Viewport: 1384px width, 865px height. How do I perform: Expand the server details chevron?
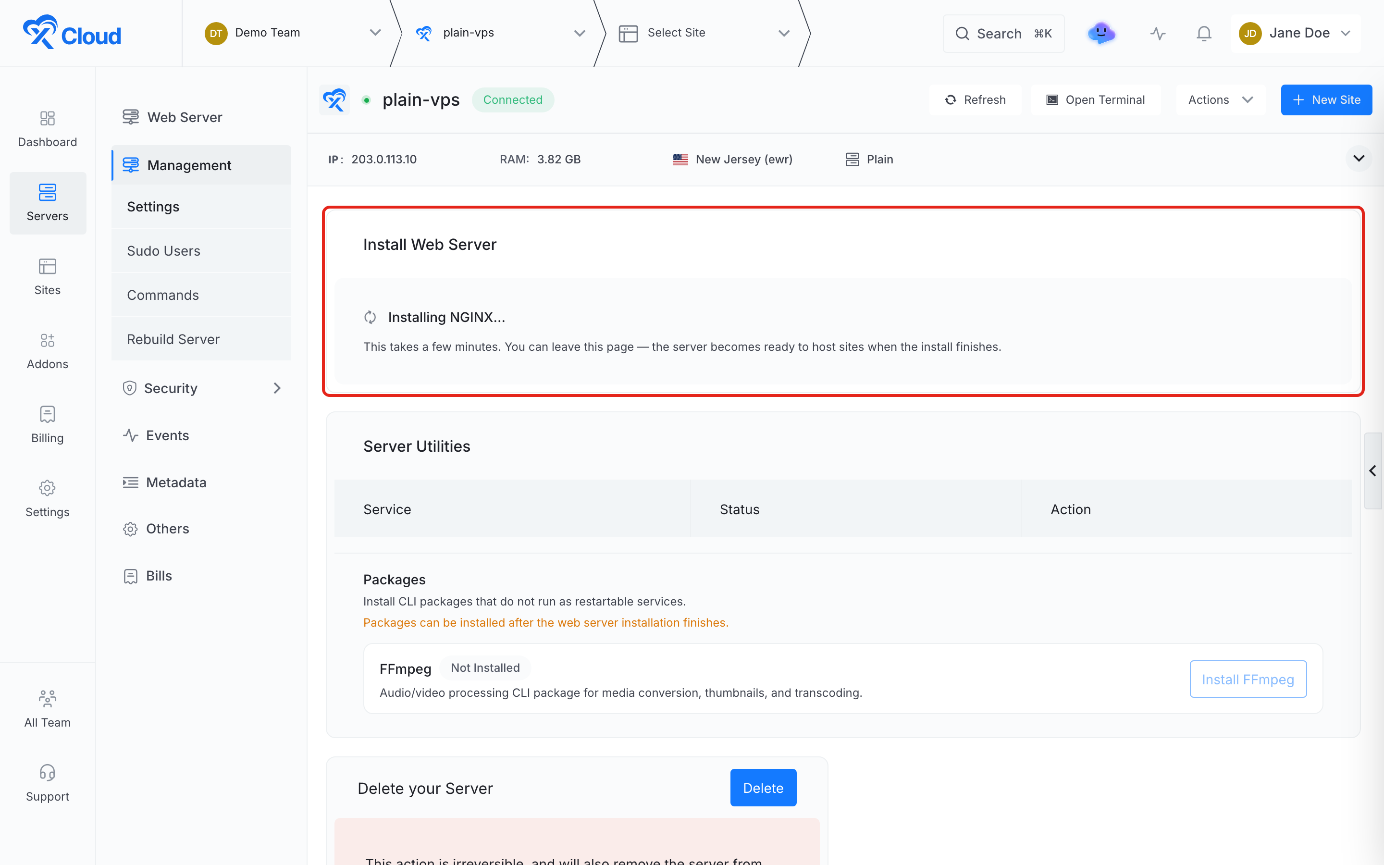coord(1358,159)
